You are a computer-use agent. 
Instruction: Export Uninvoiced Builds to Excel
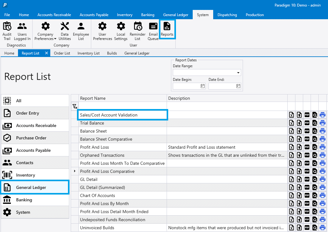click(291, 228)
